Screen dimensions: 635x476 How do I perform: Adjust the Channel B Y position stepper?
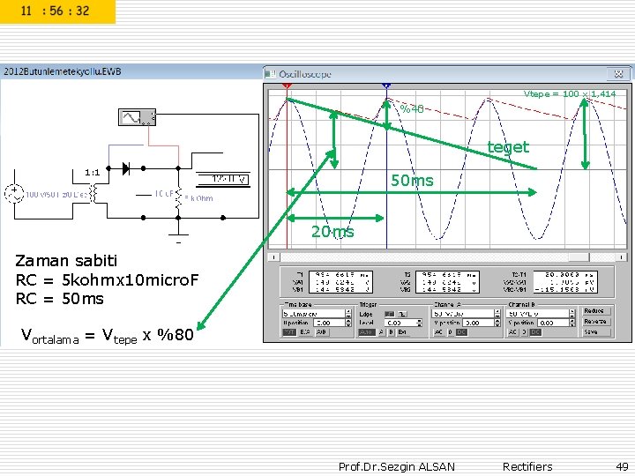[x=572, y=323]
